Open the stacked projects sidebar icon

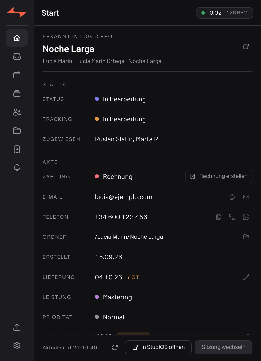pyautogui.click(x=17, y=94)
